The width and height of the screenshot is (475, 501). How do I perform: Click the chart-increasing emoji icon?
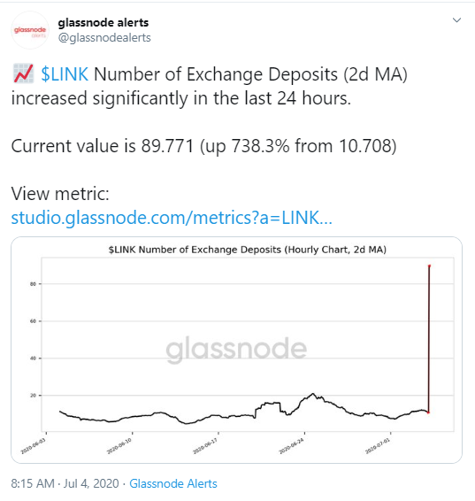click(23, 73)
